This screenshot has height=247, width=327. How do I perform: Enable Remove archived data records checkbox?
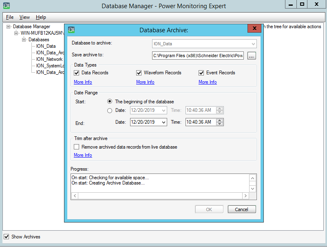[77, 147]
